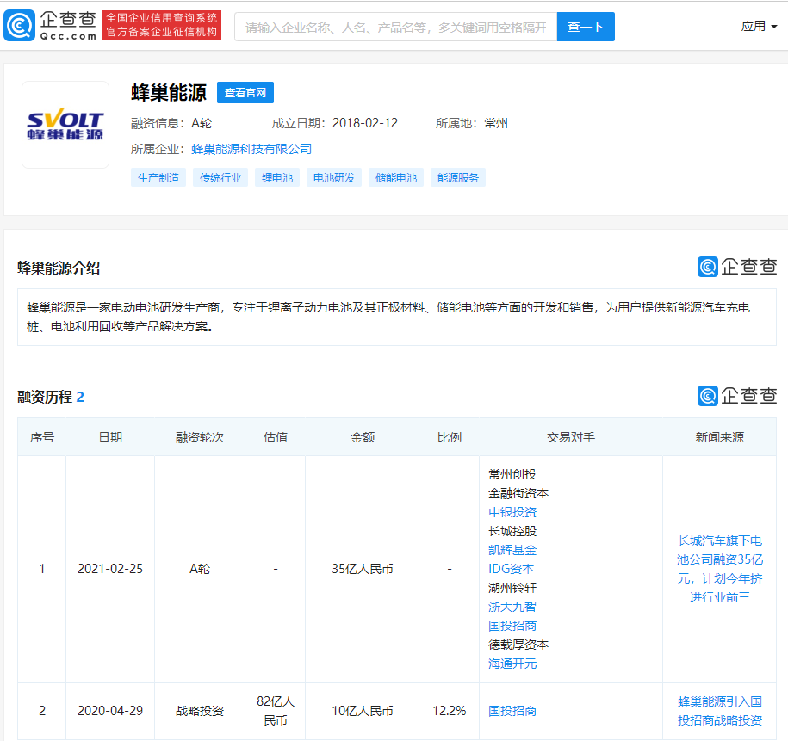788x741 pixels.
Task: Click the Qcc.com logo in the top left
Action: (49, 24)
